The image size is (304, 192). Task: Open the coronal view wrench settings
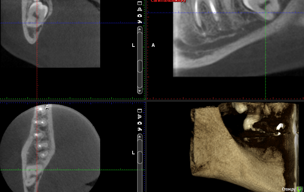tap(140, 22)
